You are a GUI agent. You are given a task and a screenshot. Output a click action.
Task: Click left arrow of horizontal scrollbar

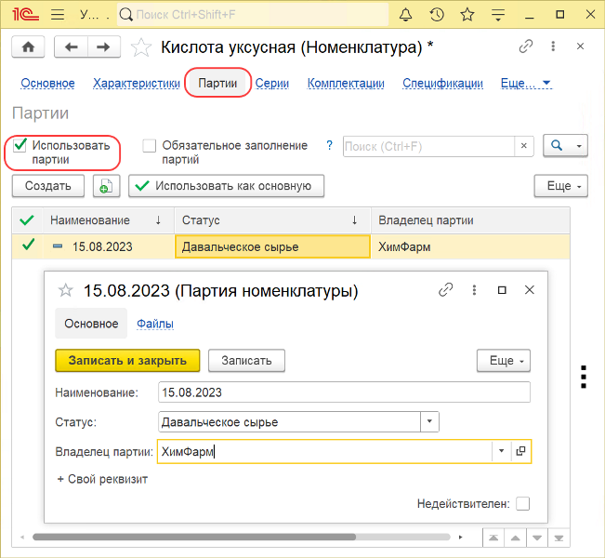point(22,538)
